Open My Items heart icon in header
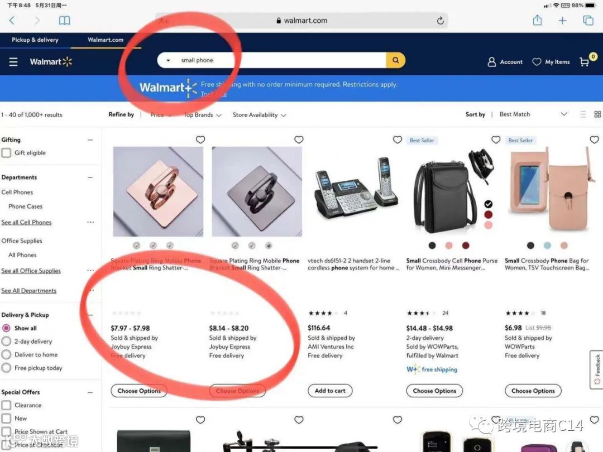 [537, 62]
